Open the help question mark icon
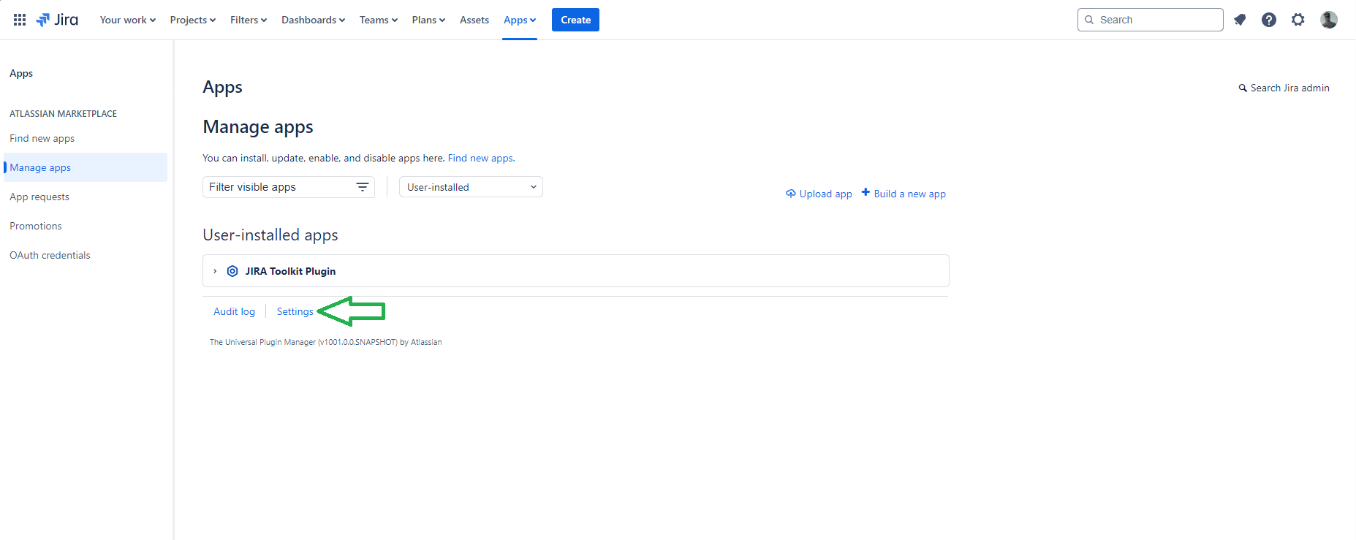1356x540 pixels. (x=1269, y=20)
